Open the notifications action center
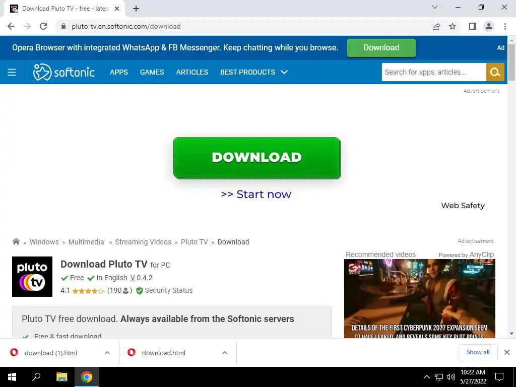 pyautogui.click(x=499, y=377)
